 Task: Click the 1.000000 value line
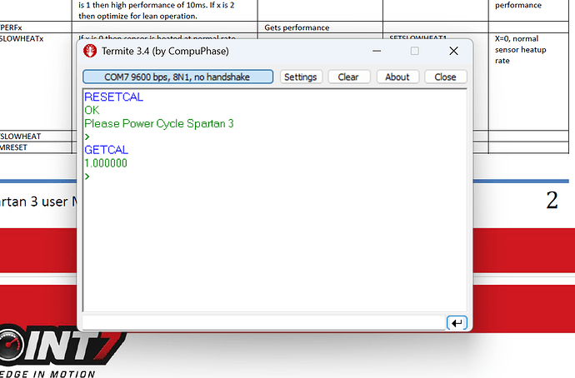click(106, 163)
